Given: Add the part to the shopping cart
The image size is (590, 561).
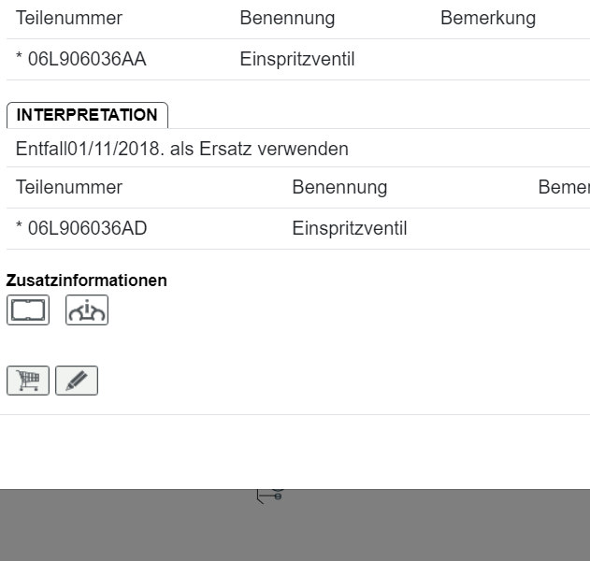Looking at the screenshot, I should coord(28,381).
